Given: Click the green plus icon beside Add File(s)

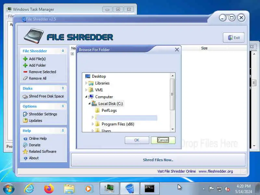Looking at the screenshot, I should [25, 59].
